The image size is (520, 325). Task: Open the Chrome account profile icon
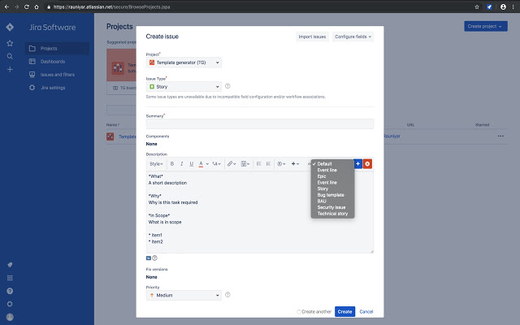tap(503, 6)
